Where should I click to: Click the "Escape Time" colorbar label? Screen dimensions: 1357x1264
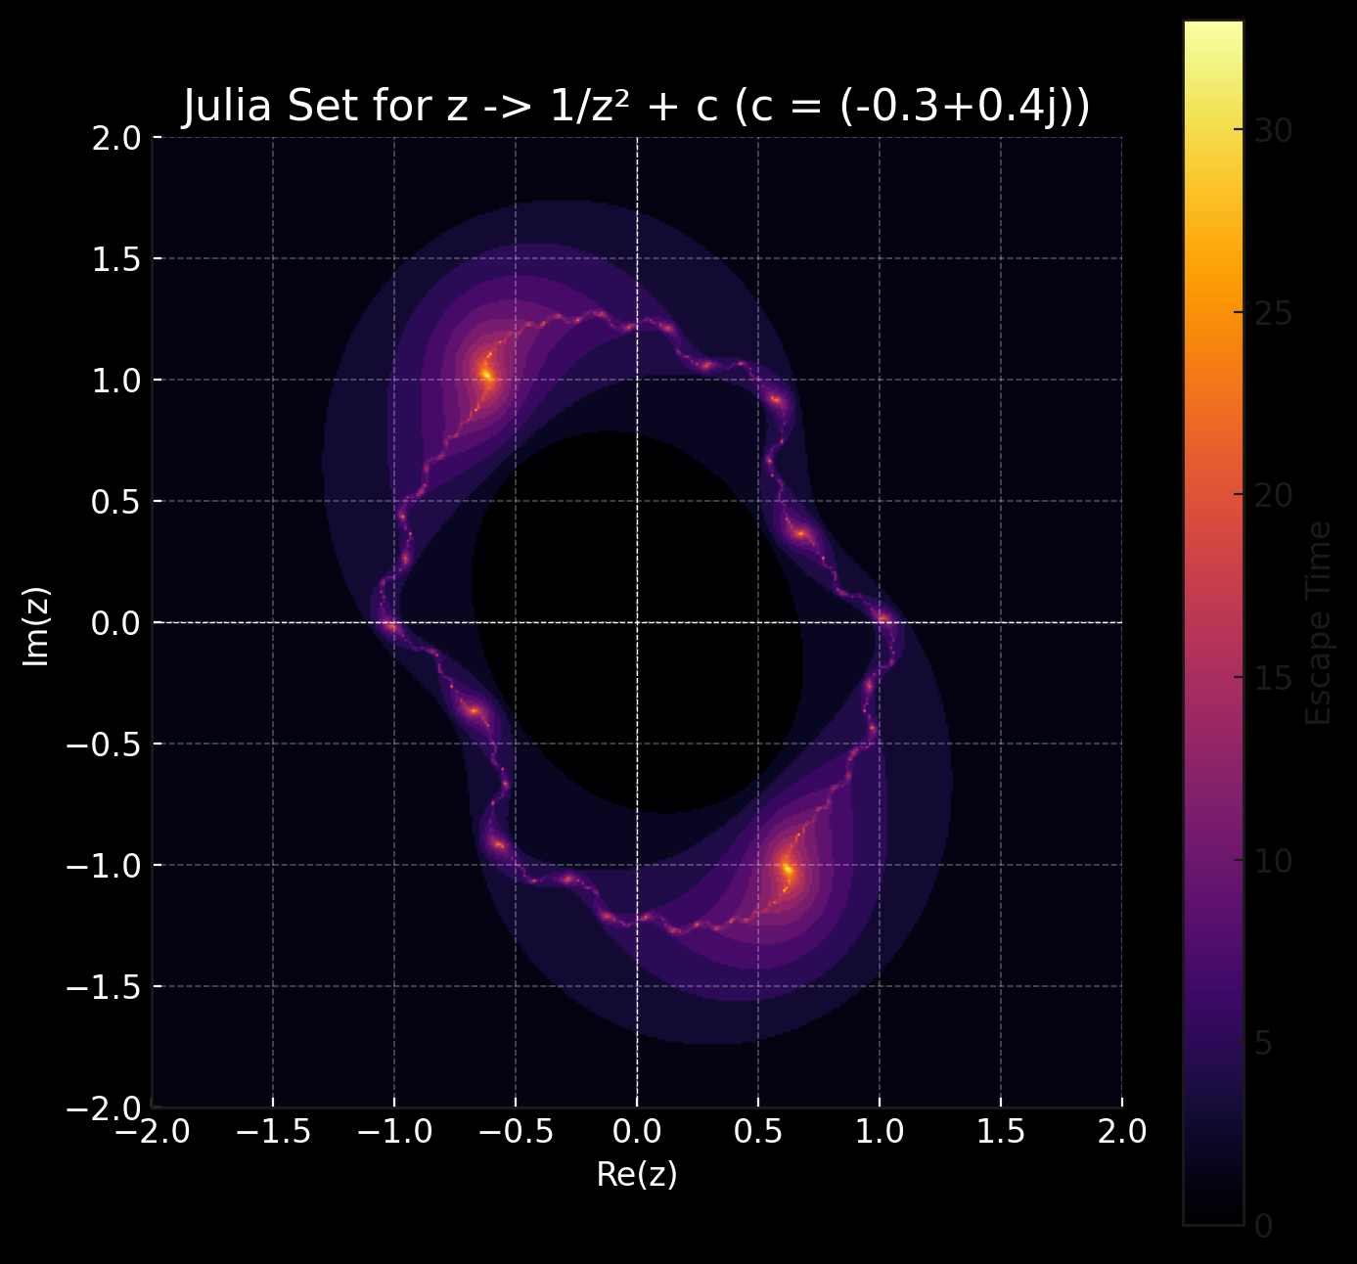coord(1320,623)
